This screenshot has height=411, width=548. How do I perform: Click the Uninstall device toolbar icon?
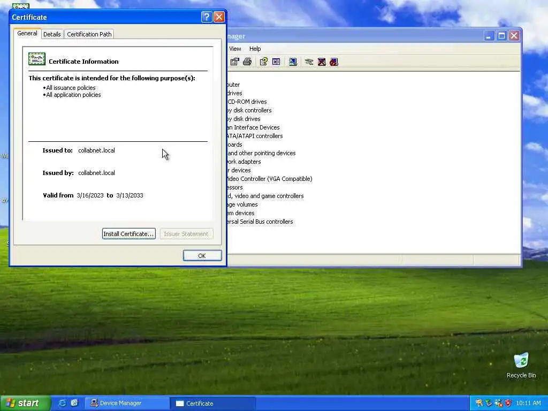coord(322,62)
